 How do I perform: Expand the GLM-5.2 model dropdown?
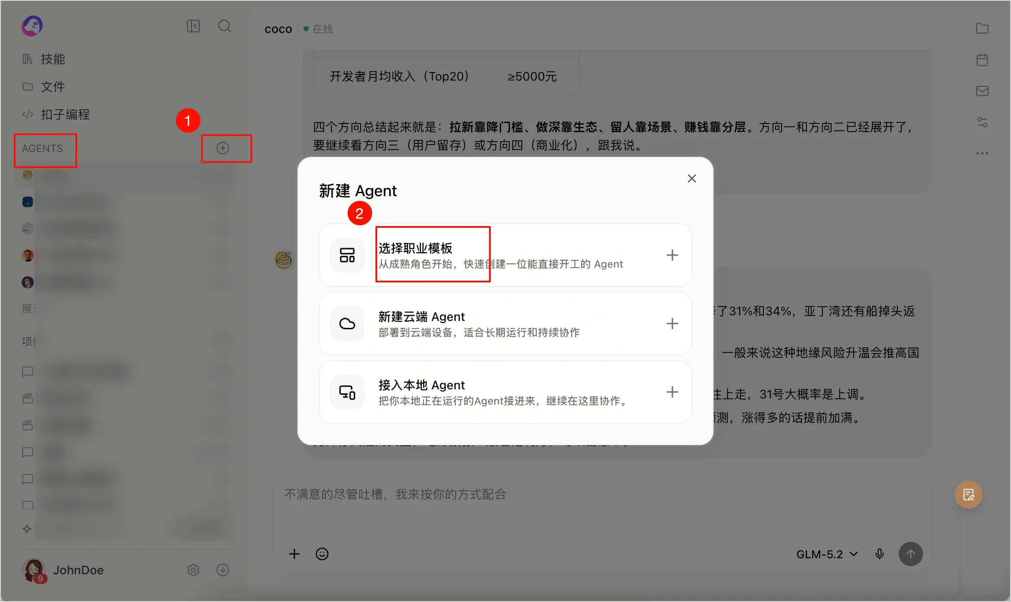coord(827,554)
